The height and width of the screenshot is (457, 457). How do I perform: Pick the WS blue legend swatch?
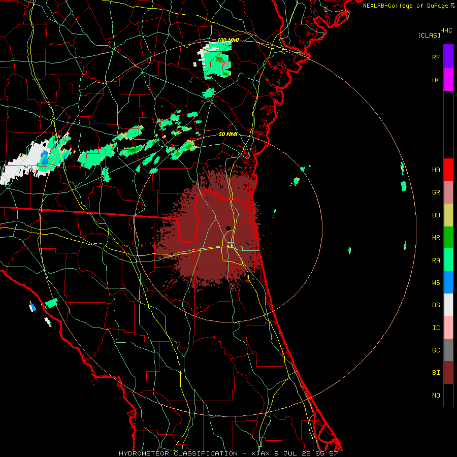[x=448, y=282]
